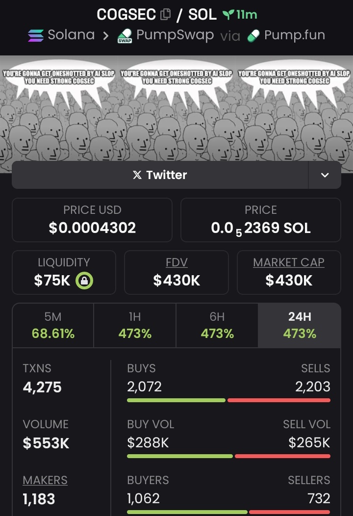
Task: Click the PRICE USD value box
Action: [92, 220]
